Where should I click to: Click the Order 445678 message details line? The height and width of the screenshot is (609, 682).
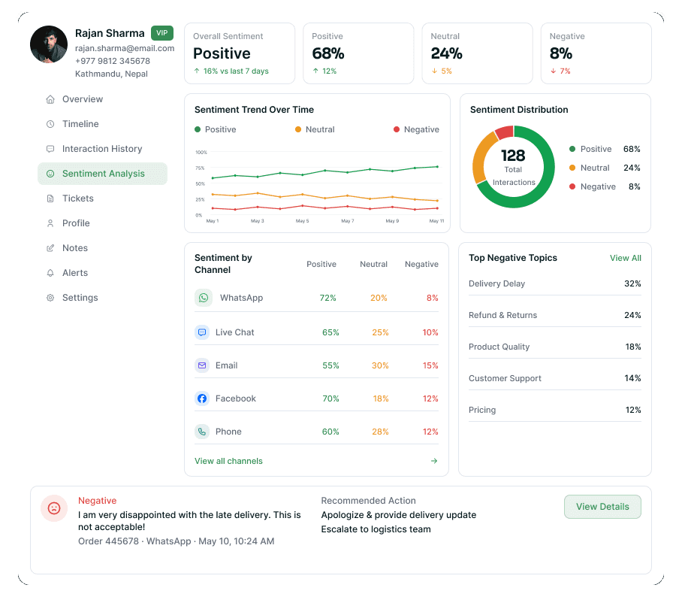[x=177, y=541]
